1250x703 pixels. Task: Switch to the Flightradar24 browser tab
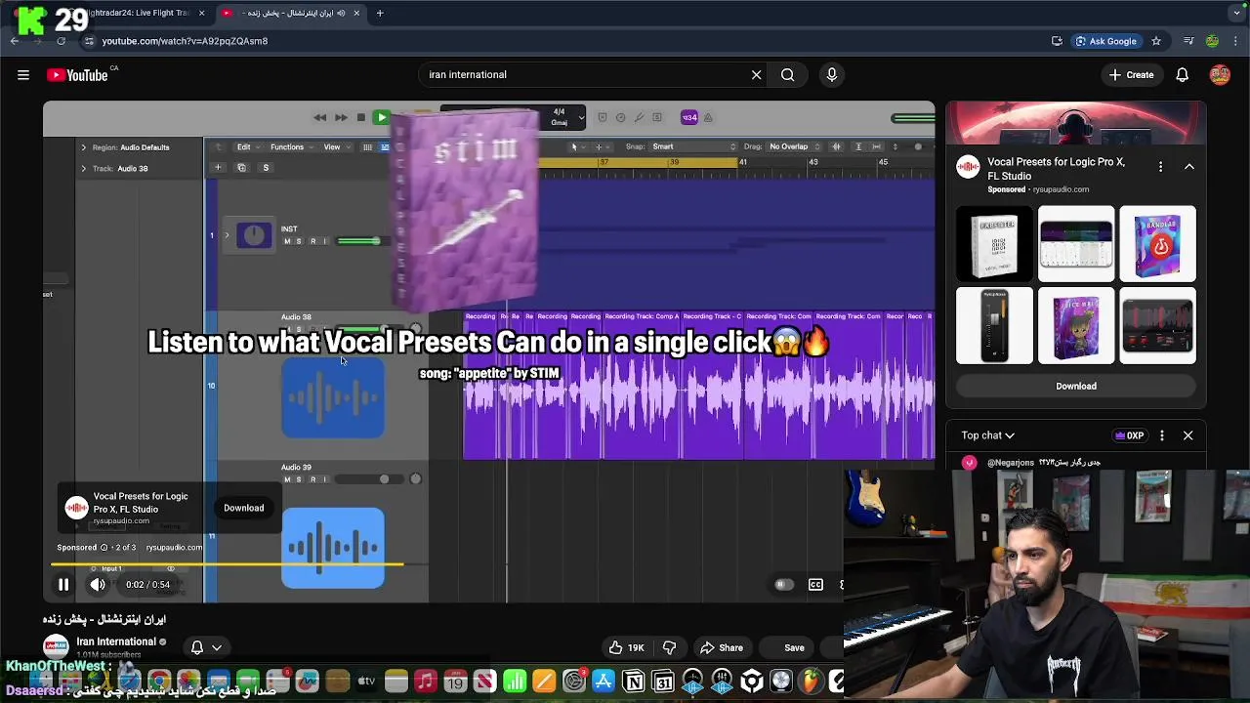tap(137, 13)
